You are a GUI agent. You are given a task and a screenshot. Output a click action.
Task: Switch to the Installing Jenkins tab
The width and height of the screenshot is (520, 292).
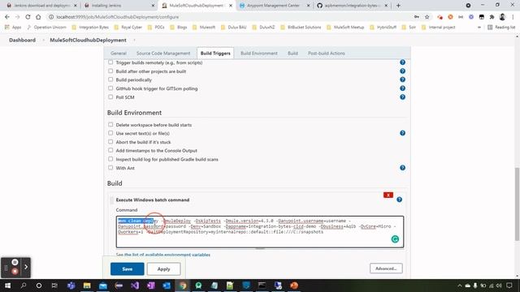click(x=118, y=6)
